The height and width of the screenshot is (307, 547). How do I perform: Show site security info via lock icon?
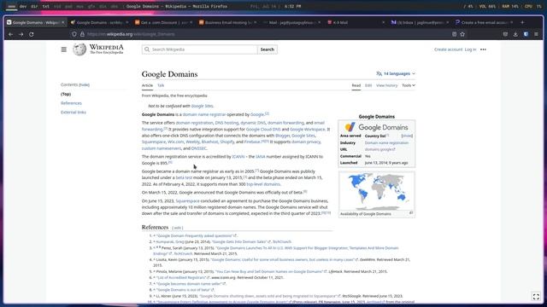click(x=82, y=34)
